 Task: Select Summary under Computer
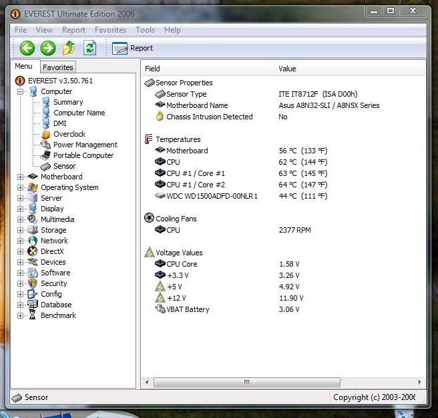(68, 102)
